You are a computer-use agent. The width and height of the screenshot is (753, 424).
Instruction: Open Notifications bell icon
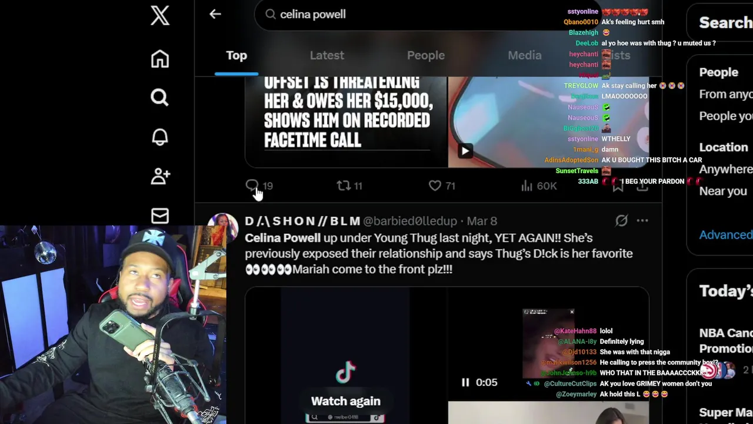[x=159, y=137]
